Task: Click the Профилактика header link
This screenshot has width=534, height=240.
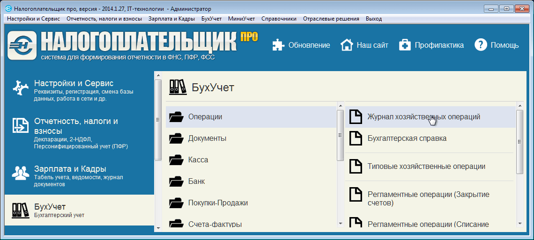Action: click(x=439, y=45)
